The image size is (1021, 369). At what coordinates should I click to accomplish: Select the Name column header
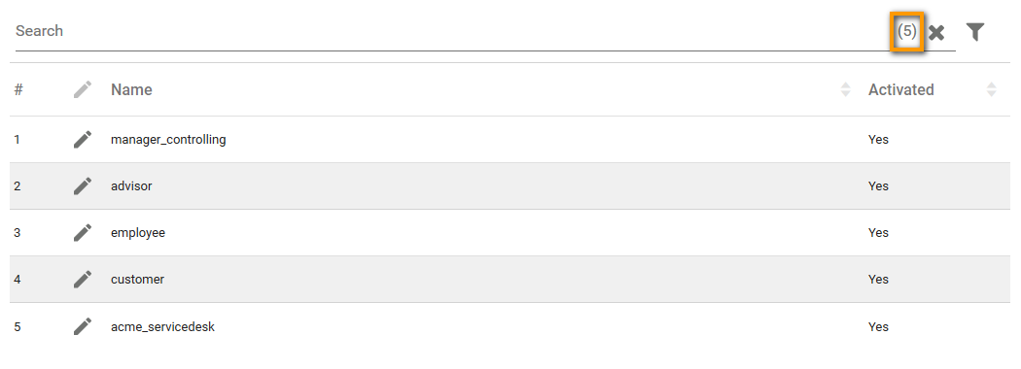[131, 89]
